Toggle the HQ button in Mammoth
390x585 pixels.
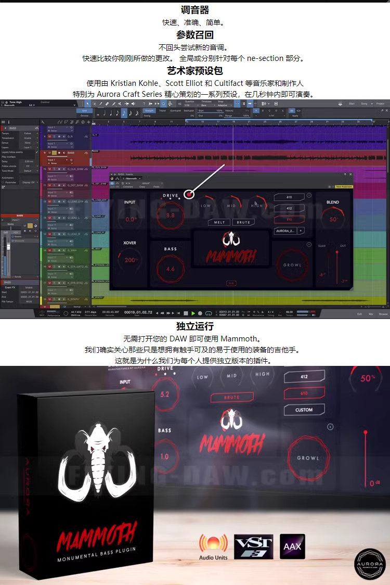click(x=231, y=283)
